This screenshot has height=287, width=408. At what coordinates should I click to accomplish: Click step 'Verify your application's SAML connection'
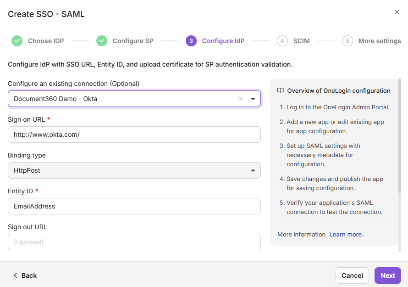[334, 207]
